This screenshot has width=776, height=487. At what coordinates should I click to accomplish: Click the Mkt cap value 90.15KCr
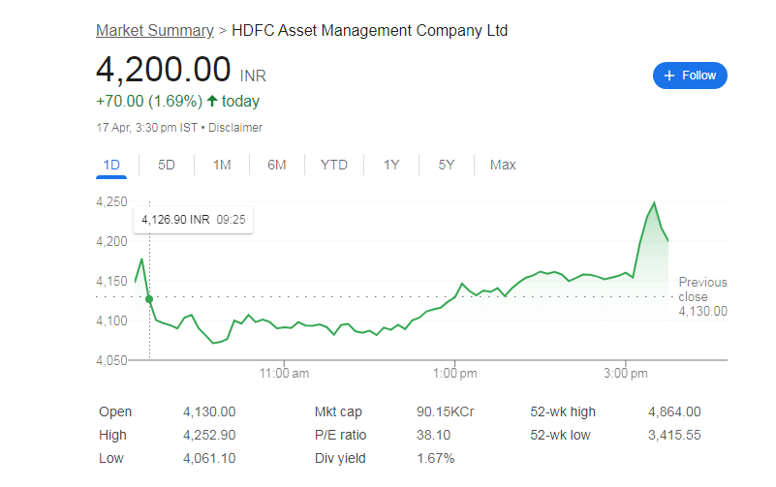pyautogui.click(x=445, y=411)
